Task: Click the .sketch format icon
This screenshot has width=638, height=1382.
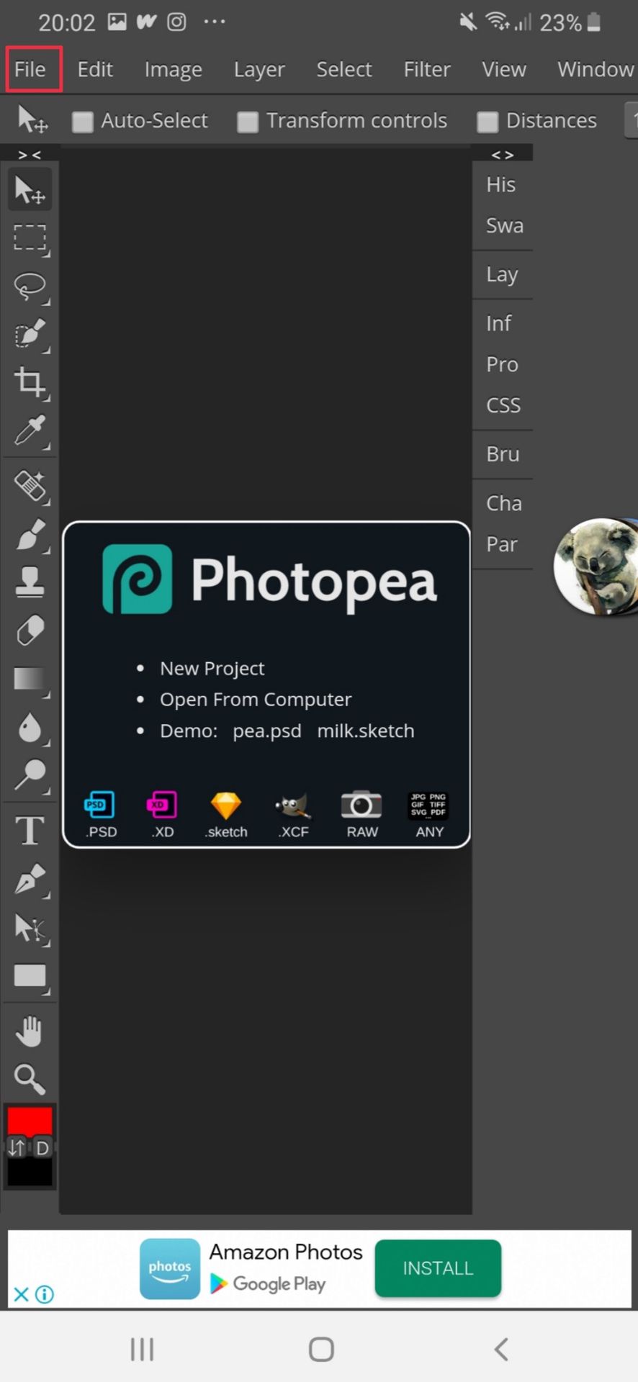Action: click(226, 814)
